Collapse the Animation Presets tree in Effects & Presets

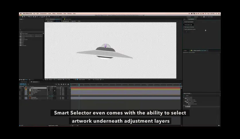tap(183, 97)
